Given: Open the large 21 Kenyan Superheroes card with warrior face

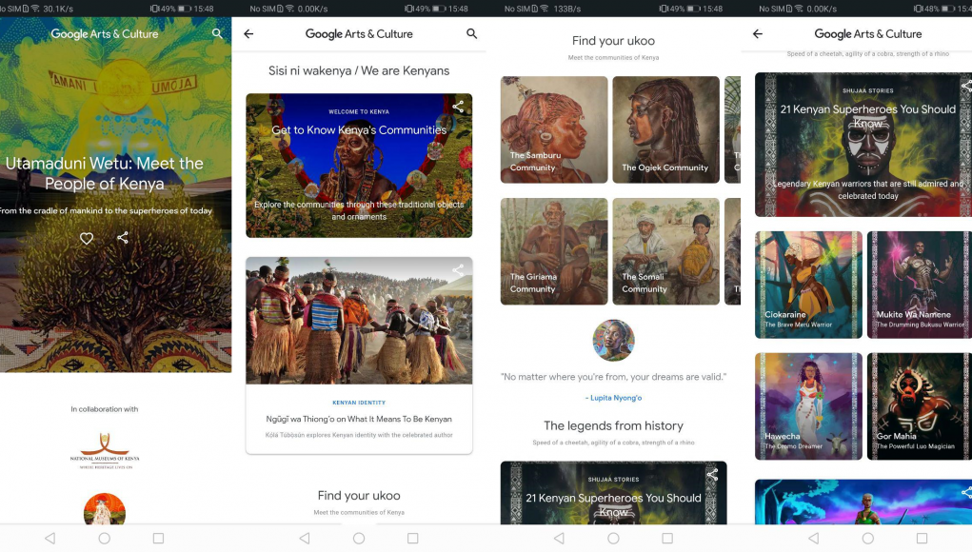Looking at the screenshot, I should click(863, 145).
